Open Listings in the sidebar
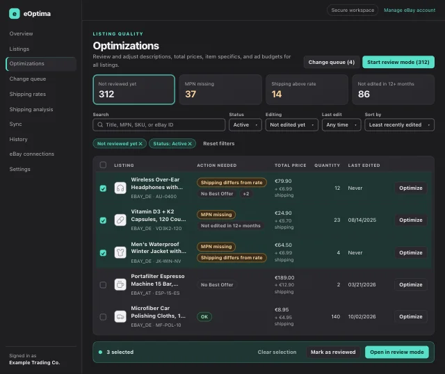 click(x=19, y=49)
